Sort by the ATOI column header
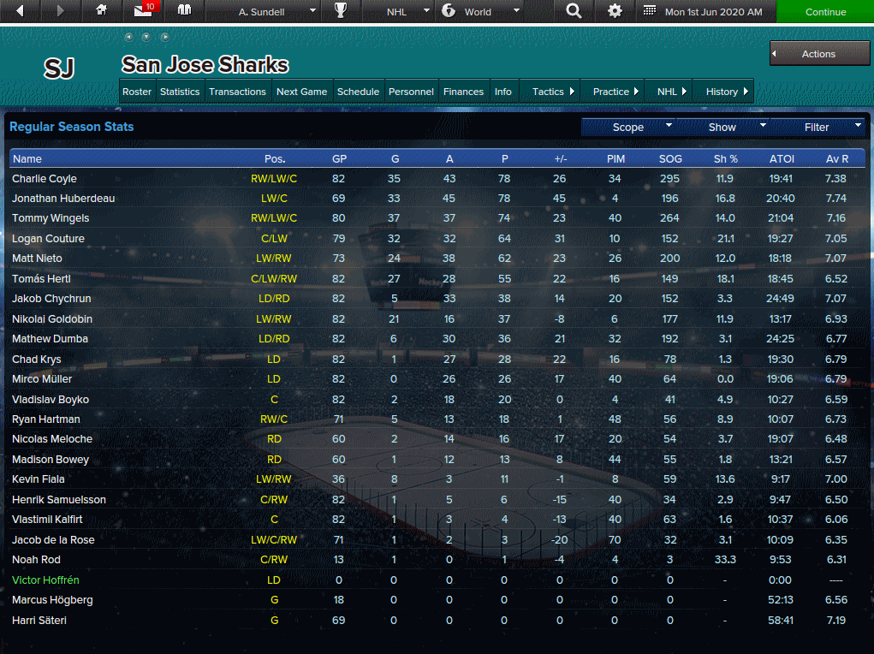The height and width of the screenshot is (654, 874). point(782,159)
